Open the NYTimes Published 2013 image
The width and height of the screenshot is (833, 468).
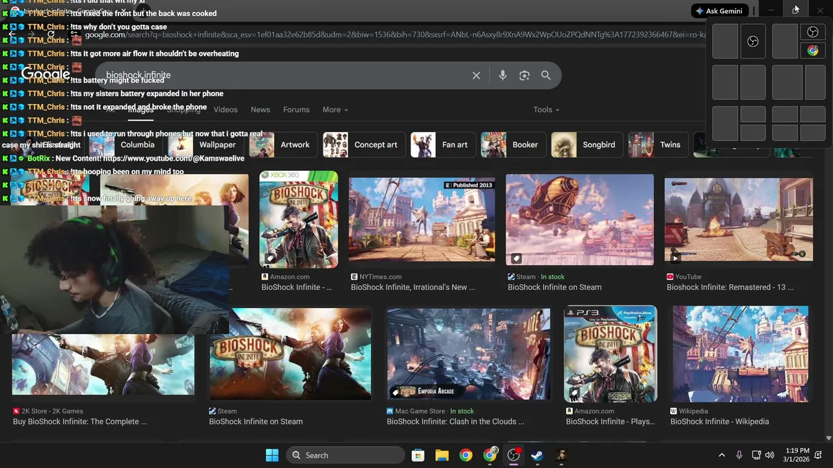tap(422, 220)
